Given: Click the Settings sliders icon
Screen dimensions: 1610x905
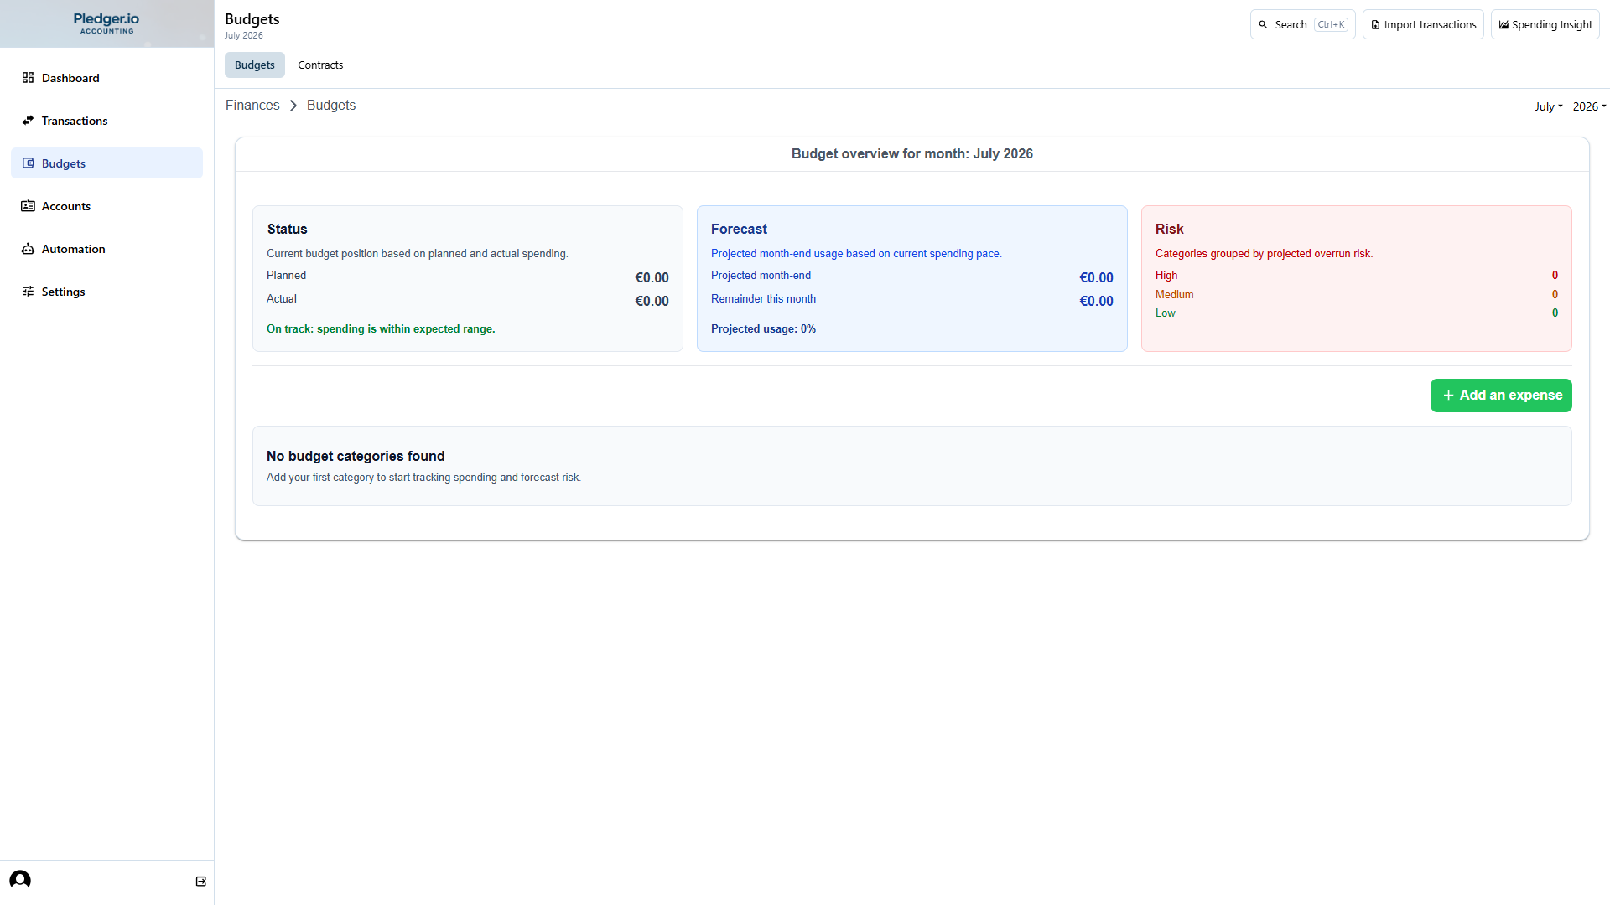Looking at the screenshot, I should 28,292.
